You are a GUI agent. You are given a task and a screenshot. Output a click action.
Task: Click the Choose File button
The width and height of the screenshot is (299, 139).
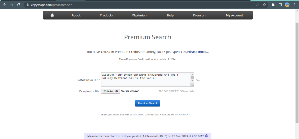110,91
